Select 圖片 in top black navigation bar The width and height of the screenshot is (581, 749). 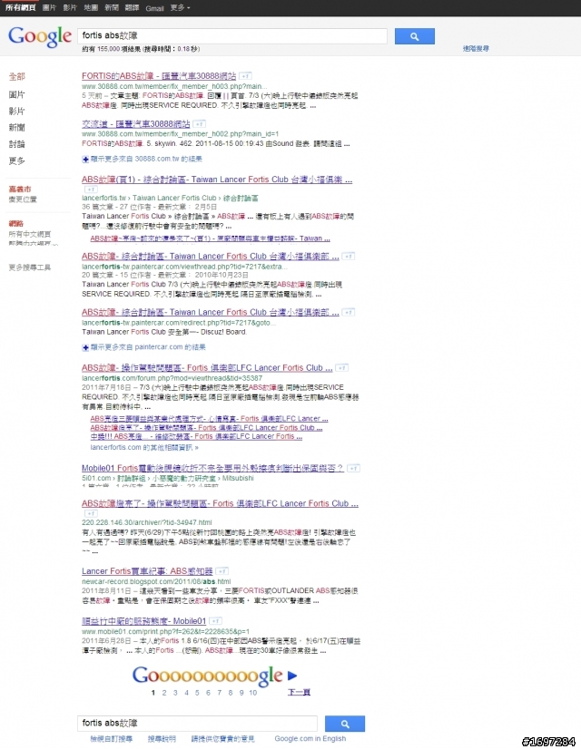pos(49,7)
